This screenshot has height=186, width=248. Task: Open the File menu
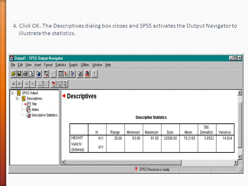tap(13, 65)
